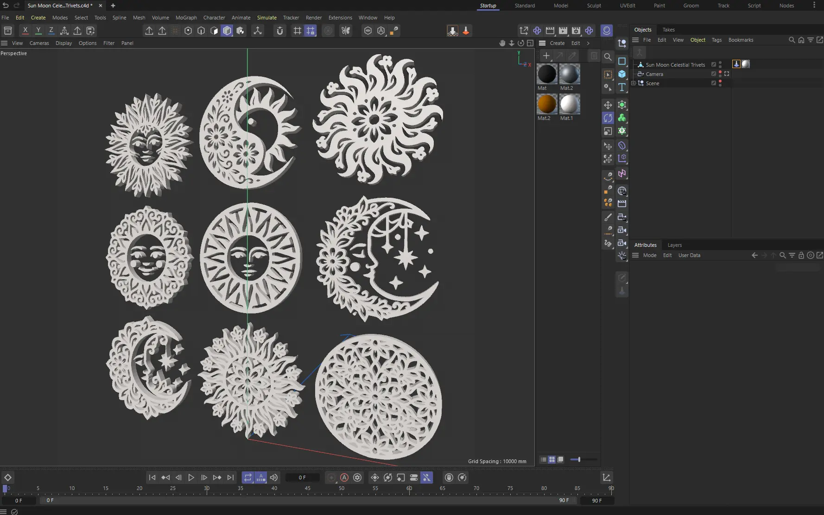Viewport: 824px width, 515px height.
Task: Open Attributes manager hamburger menu
Action: click(635, 255)
